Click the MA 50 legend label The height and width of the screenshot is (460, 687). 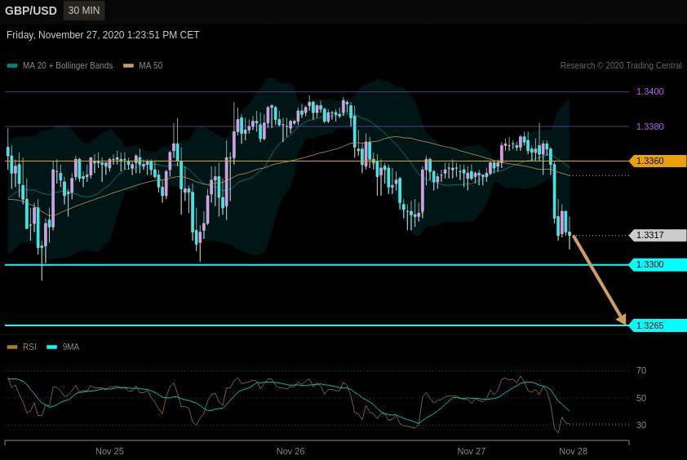pos(151,66)
